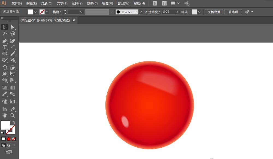273x159 pixels.
Task: Open variable width profile dropdown
Action: (111, 12)
